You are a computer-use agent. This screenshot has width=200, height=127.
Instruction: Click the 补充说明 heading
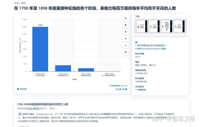[140, 78]
